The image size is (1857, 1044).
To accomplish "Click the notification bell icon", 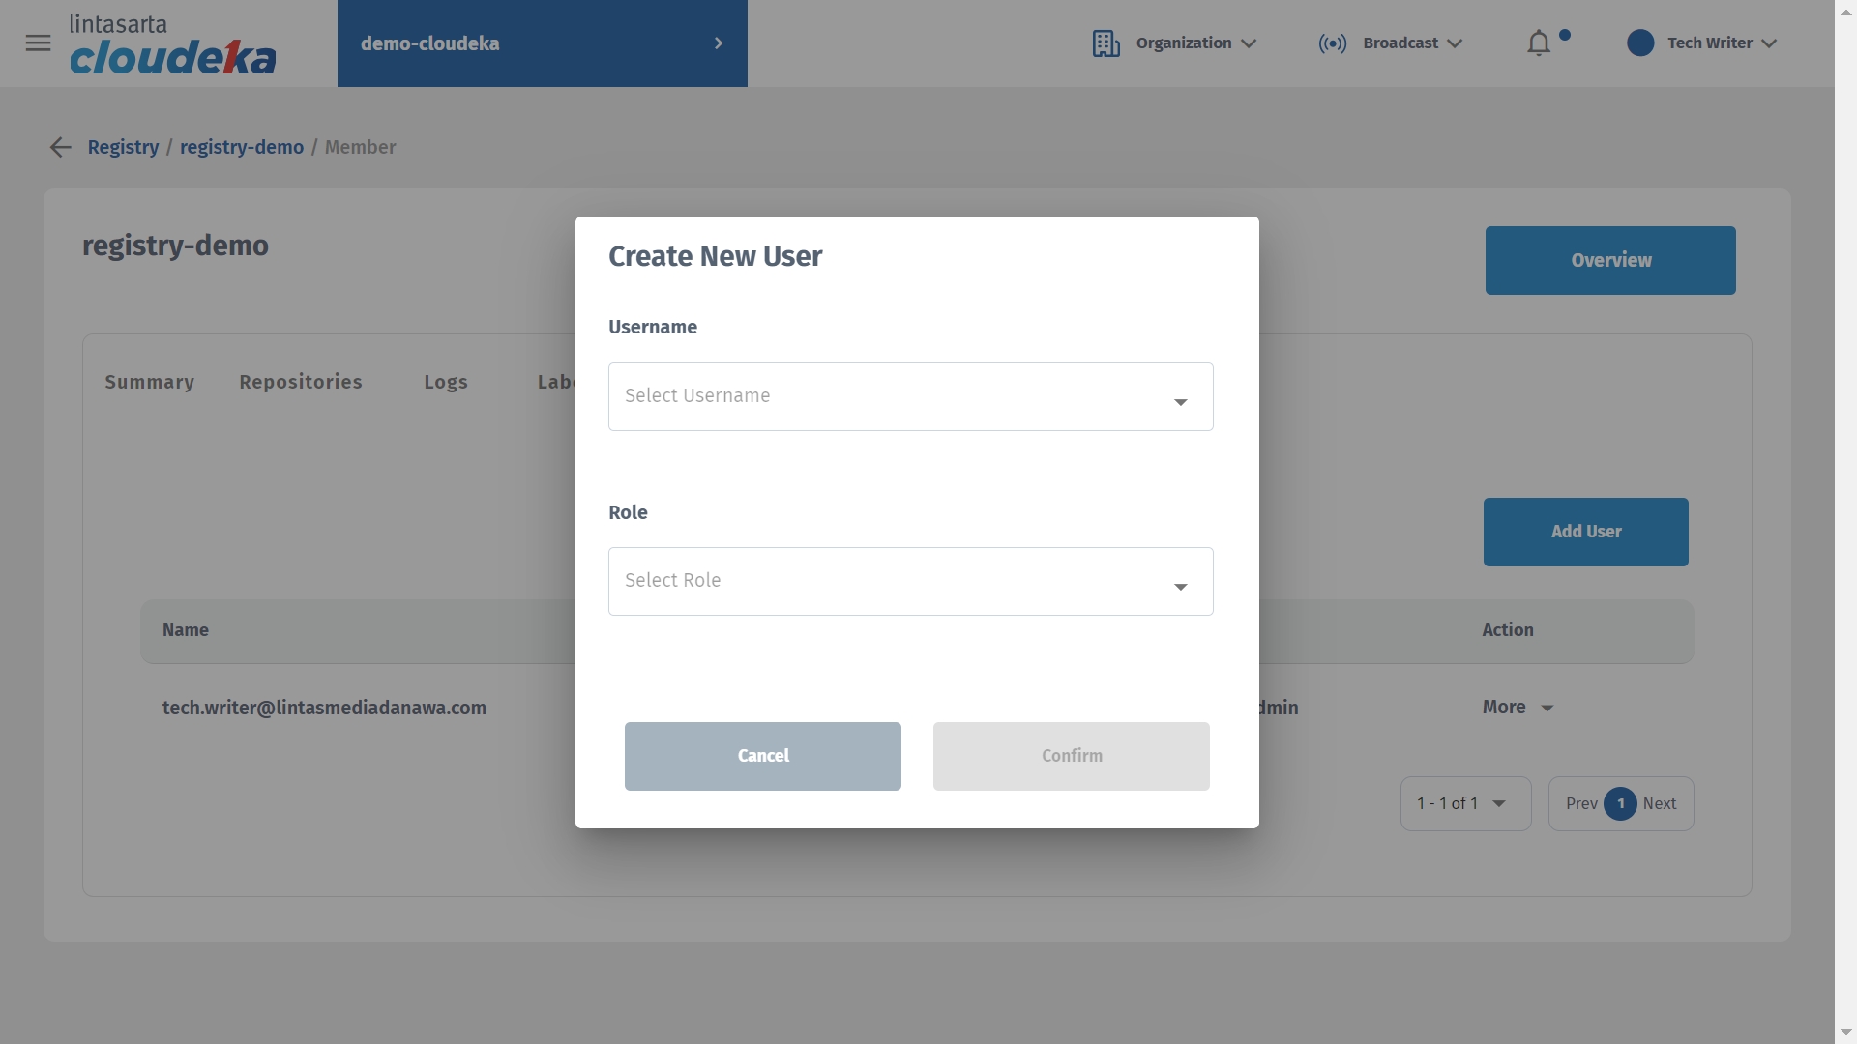I will [x=1538, y=43].
